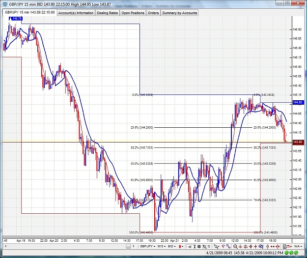This screenshot has width=307, height=258.
Task: Click the red-and-blue arrow line tool icon
Action: click(223, 246)
